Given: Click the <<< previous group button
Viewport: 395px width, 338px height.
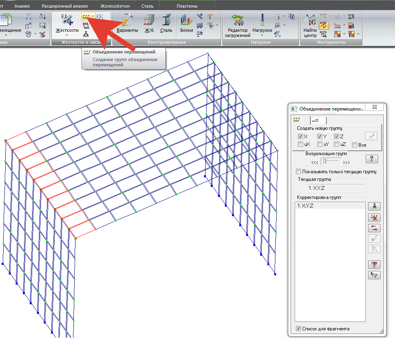Looking at the screenshot, I should pos(315,162).
